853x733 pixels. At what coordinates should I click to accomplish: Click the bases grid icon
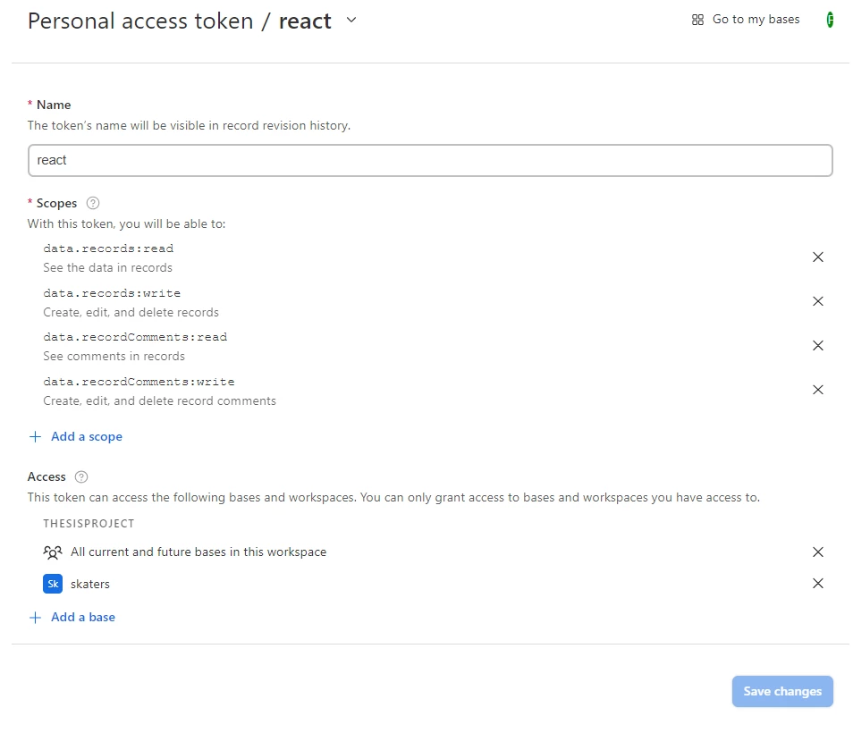698,20
